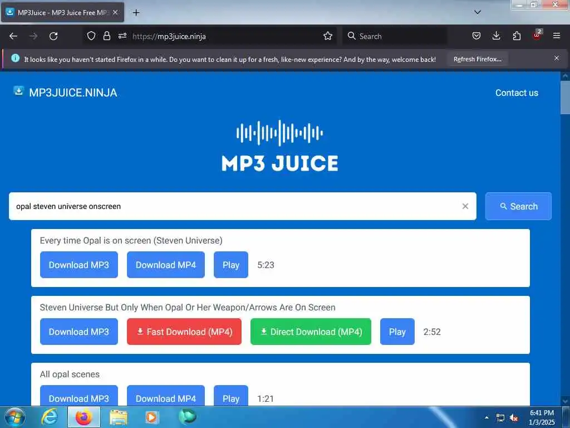Play the 2:52 Opal Weapon/Arrows result
The width and height of the screenshot is (570, 428).
(x=397, y=332)
